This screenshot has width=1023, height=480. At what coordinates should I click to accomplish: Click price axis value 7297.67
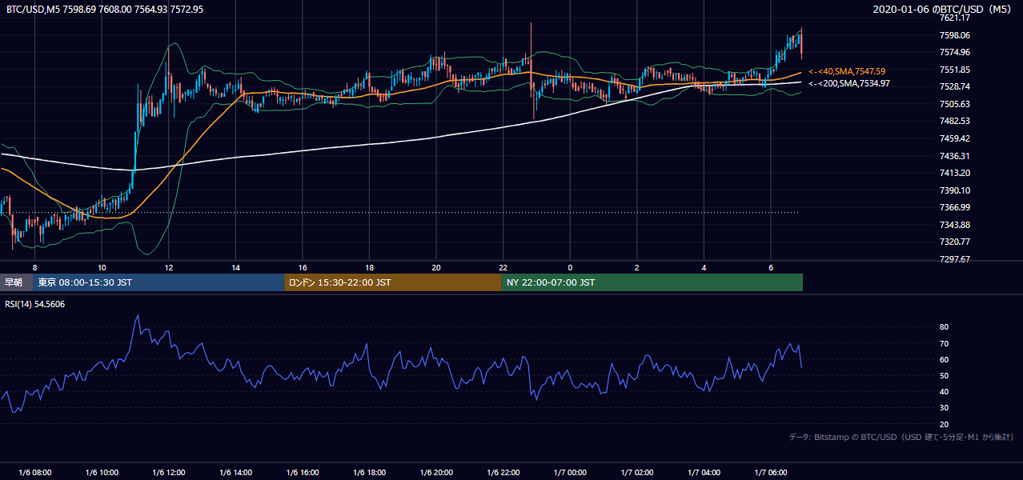coord(955,259)
